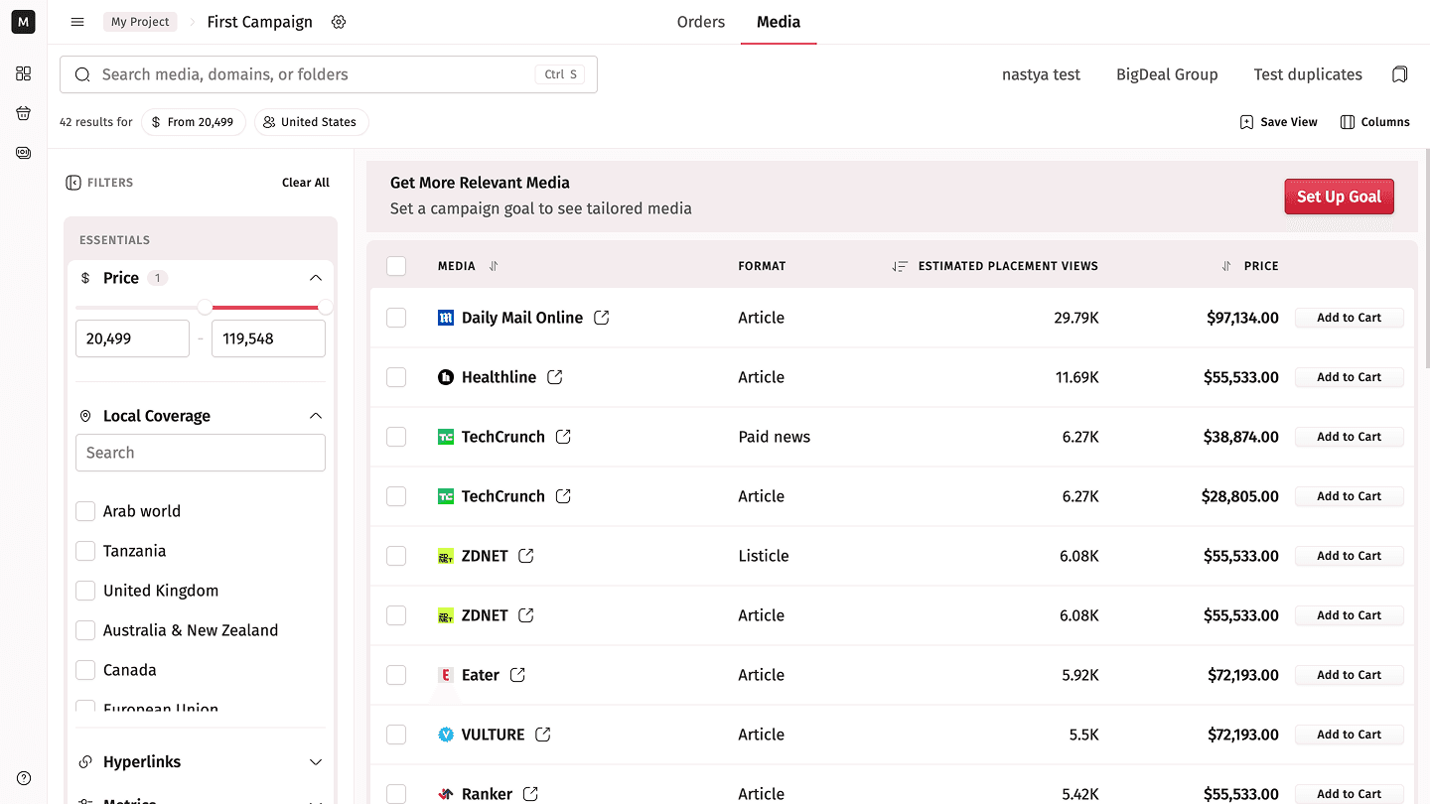
Task: Open the media card icon in sidebar
Action: click(24, 153)
